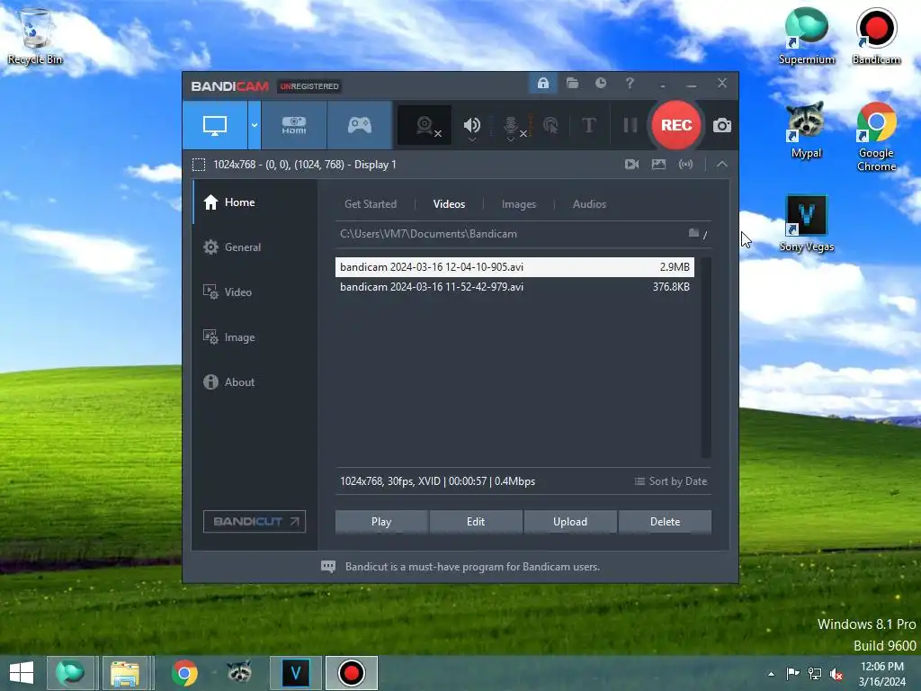Click the Bandicut must-have program message
Screen dimensions: 921x691
click(472, 567)
